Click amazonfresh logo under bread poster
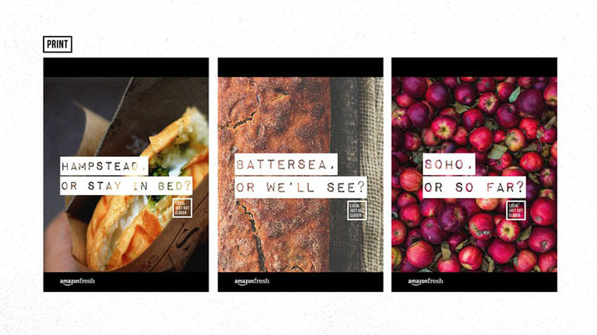The width and height of the screenshot is (597, 335). click(252, 282)
